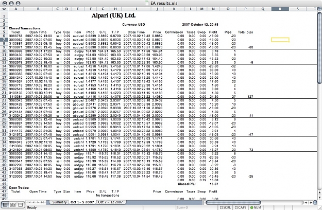322x210 pixels.
Task: Click the horizontal scroll left arrow
Action: point(306,203)
